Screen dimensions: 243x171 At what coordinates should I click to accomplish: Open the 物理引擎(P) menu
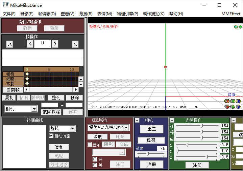click(127, 14)
